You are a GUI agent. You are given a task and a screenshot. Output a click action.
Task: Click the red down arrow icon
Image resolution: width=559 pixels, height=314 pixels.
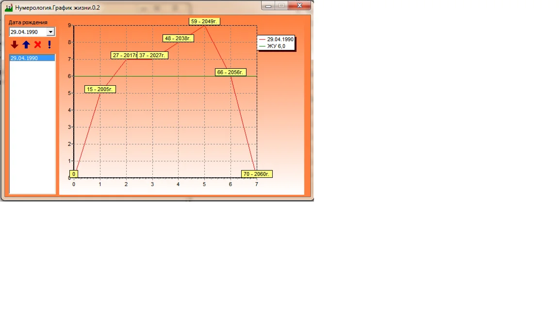click(14, 45)
